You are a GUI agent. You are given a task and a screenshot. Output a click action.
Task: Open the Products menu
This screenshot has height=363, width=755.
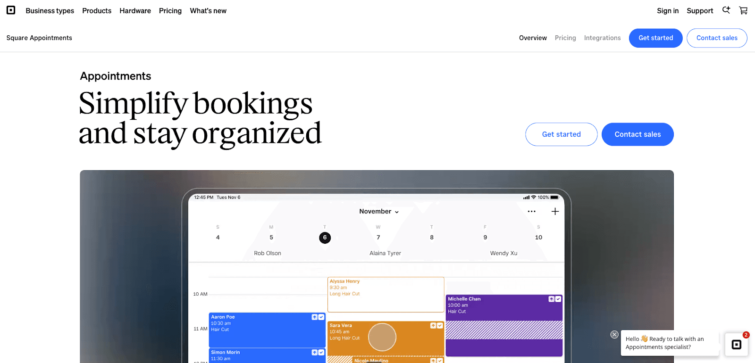[x=97, y=11]
